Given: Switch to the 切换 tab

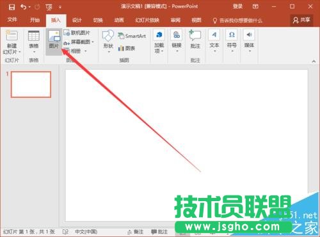Looking at the screenshot, I should click(98, 20).
